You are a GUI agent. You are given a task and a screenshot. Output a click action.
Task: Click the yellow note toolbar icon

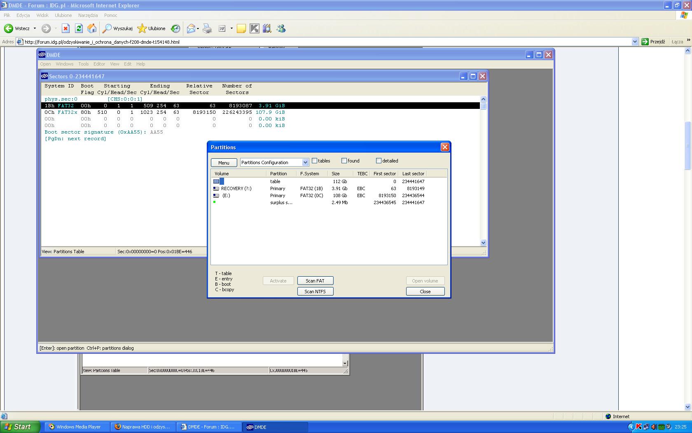point(241,28)
